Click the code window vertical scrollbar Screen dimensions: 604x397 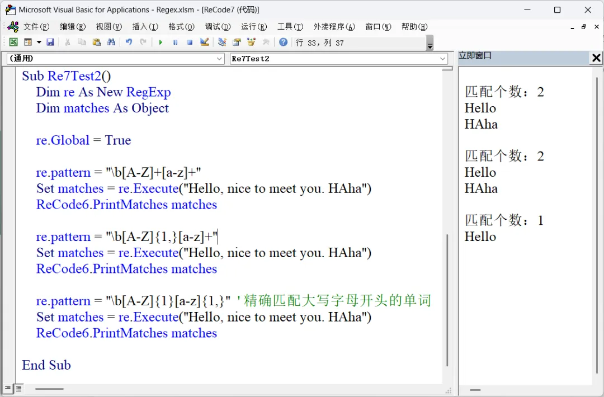coord(447,300)
